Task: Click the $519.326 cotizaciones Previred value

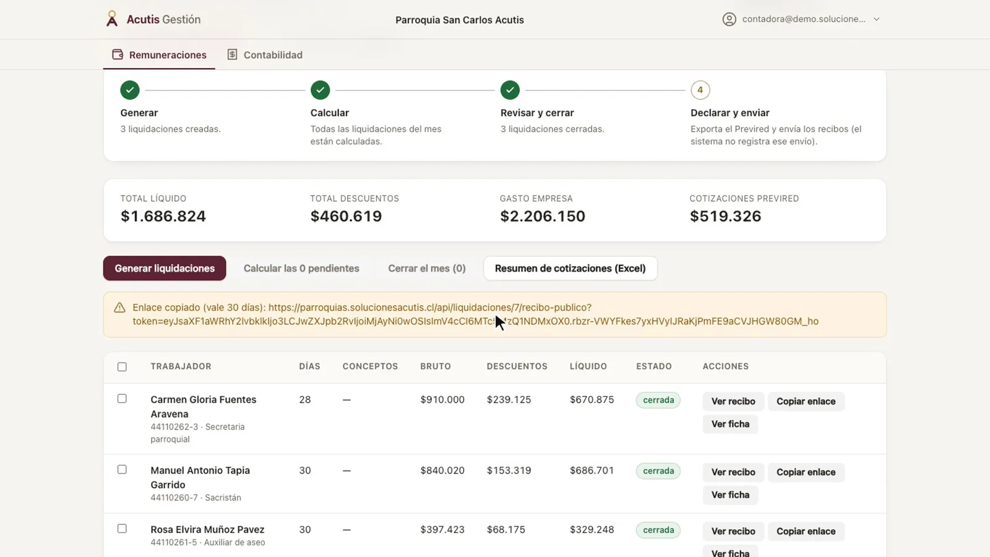Action: click(725, 216)
